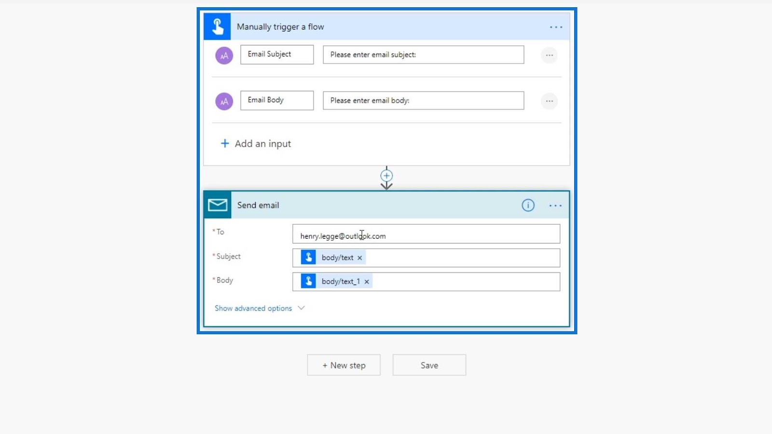Click the Send email envelope icon
This screenshot has width=772, height=434.
[x=218, y=205]
